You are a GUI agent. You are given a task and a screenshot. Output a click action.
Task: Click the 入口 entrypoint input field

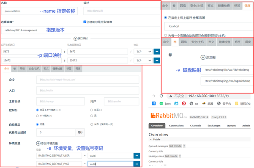click(x=87, y=91)
